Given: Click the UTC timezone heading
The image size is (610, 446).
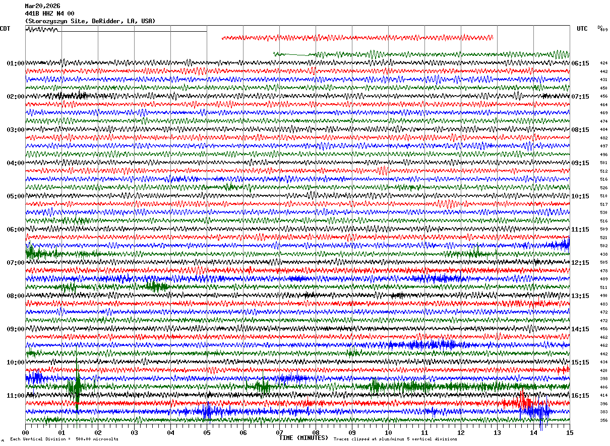Looking at the screenshot, I should point(582,29).
